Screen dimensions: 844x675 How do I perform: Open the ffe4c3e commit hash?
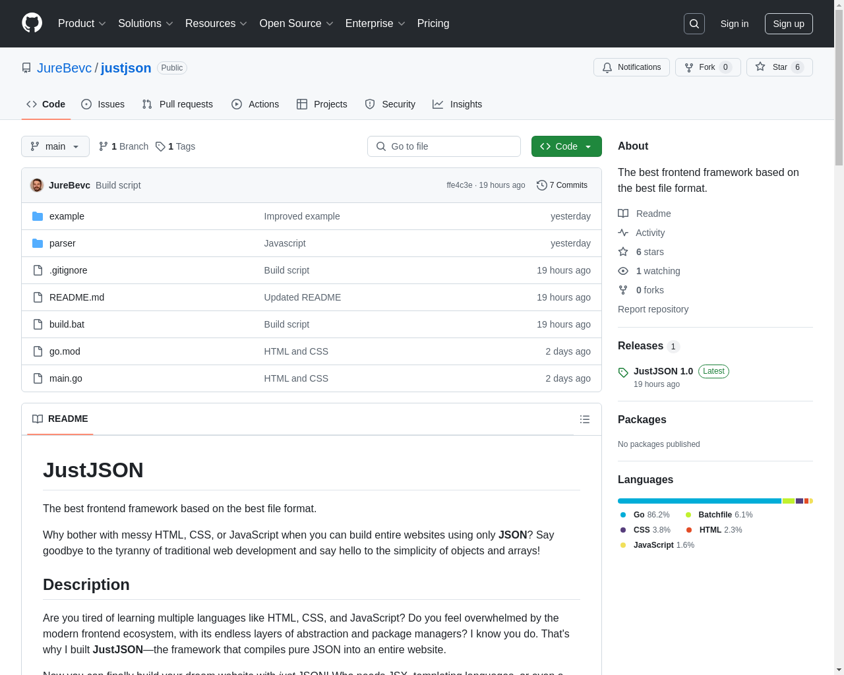pyautogui.click(x=460, y=185)
